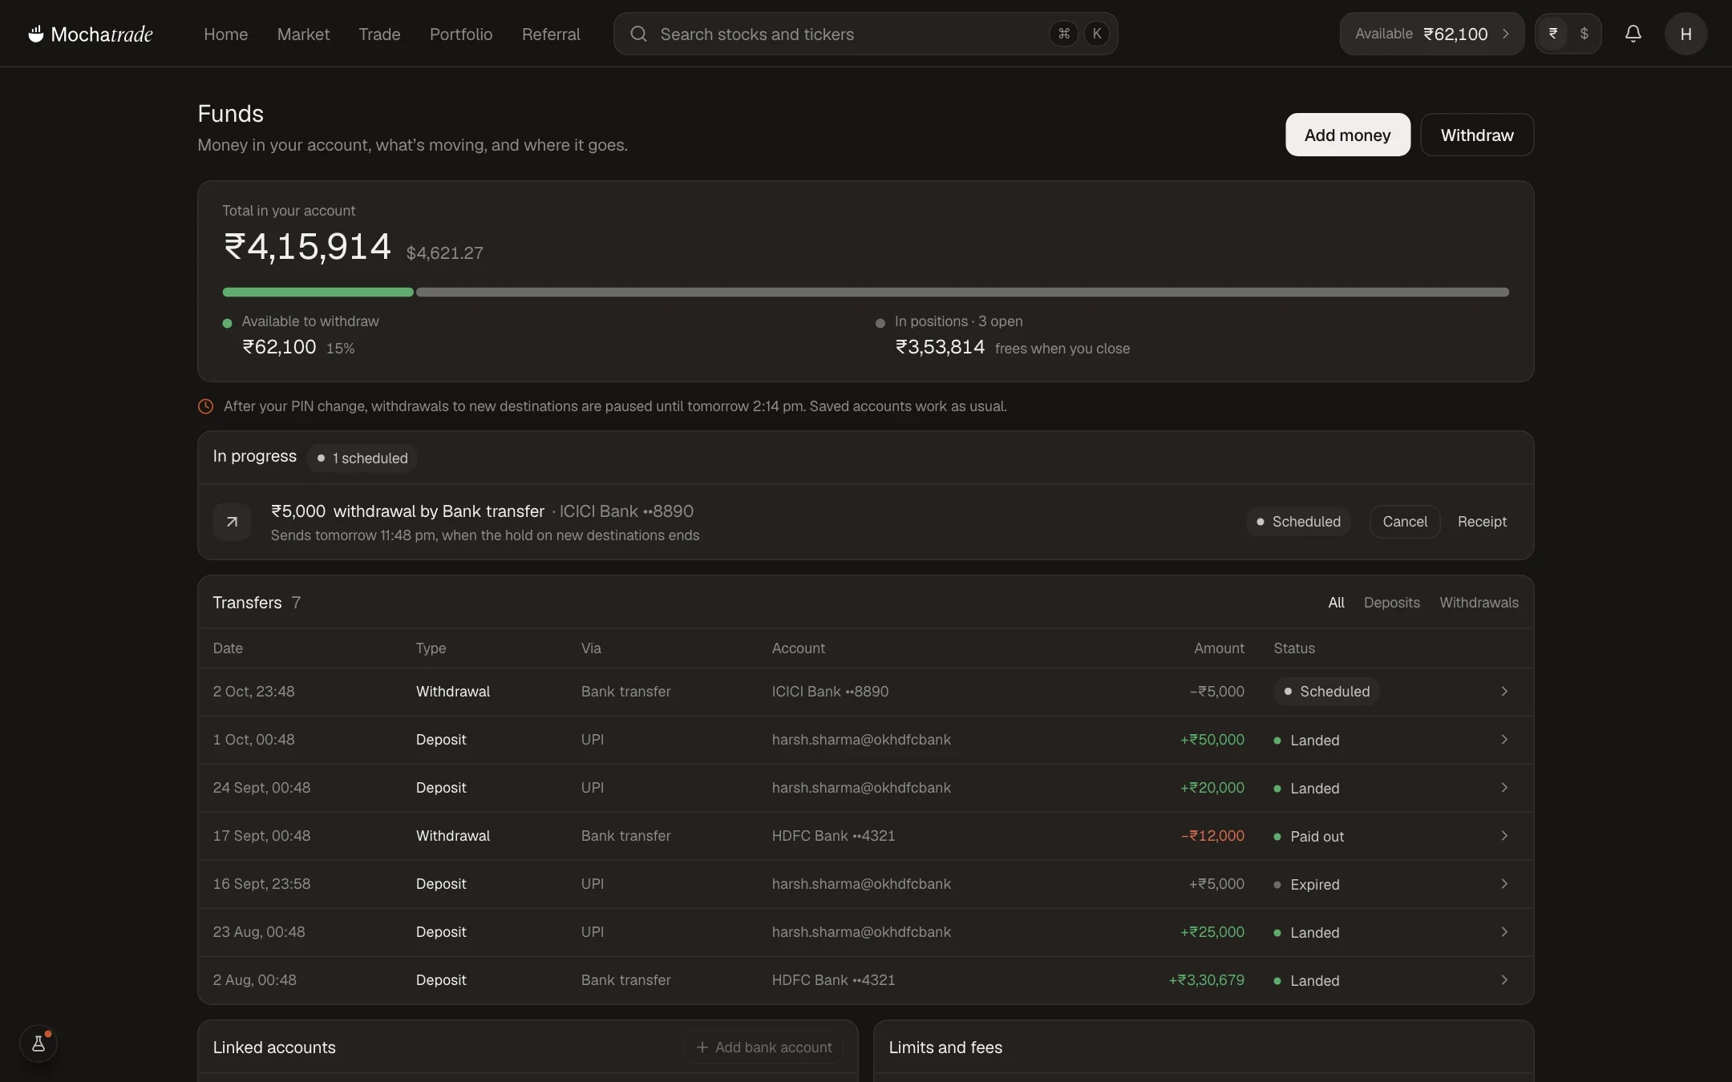1732x1082 pixels.
Task: Click ₹3,53,814 in positions value
Action: pyautogui.click(x=940, y=347)
